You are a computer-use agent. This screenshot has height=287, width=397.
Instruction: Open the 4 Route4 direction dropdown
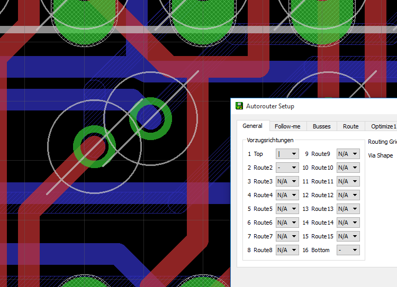coord(287,195)
